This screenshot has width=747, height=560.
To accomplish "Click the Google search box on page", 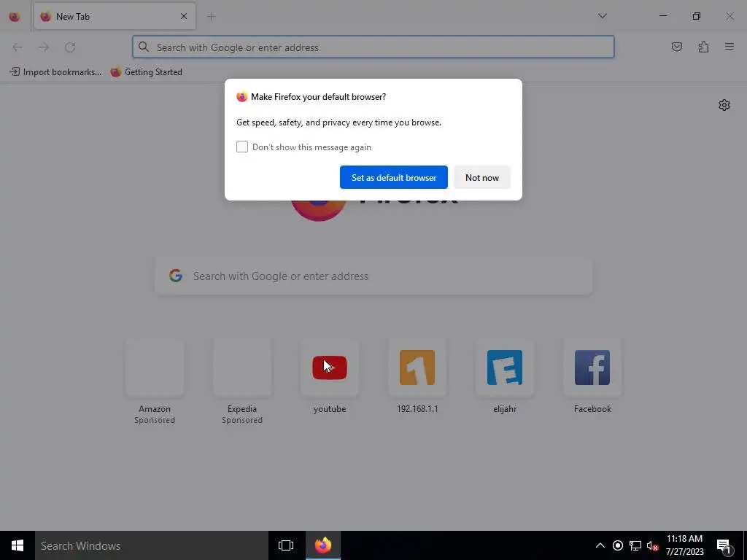I will [373, 276].
